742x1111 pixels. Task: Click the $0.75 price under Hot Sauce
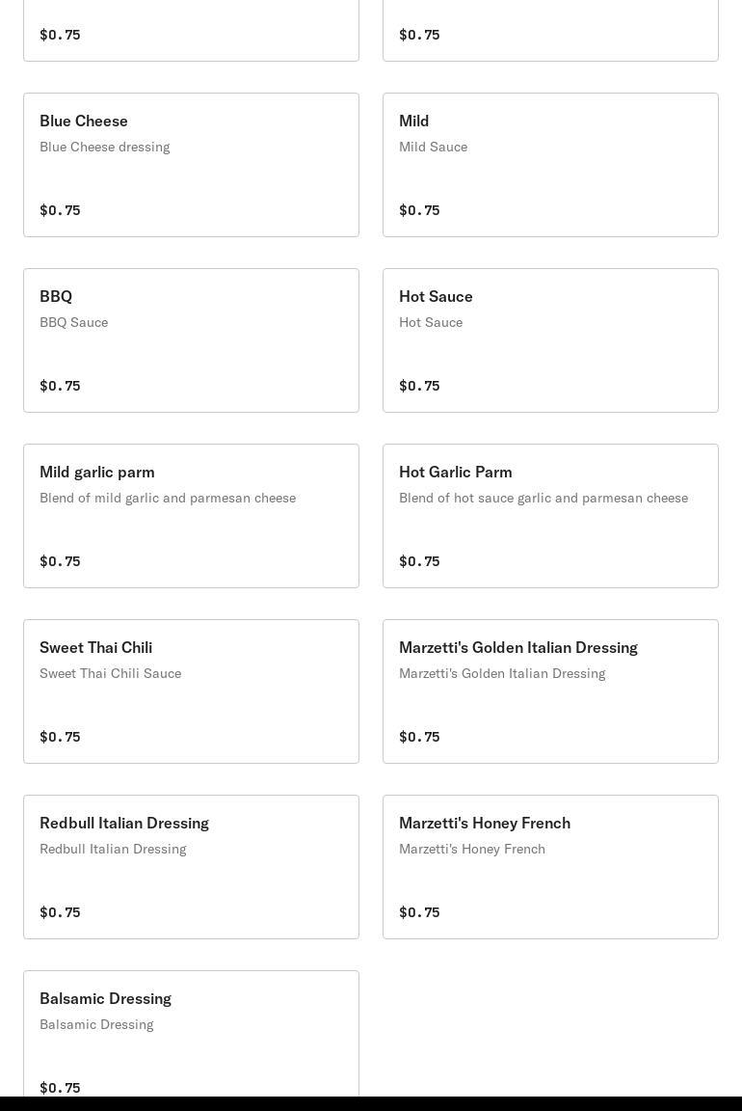419,386
